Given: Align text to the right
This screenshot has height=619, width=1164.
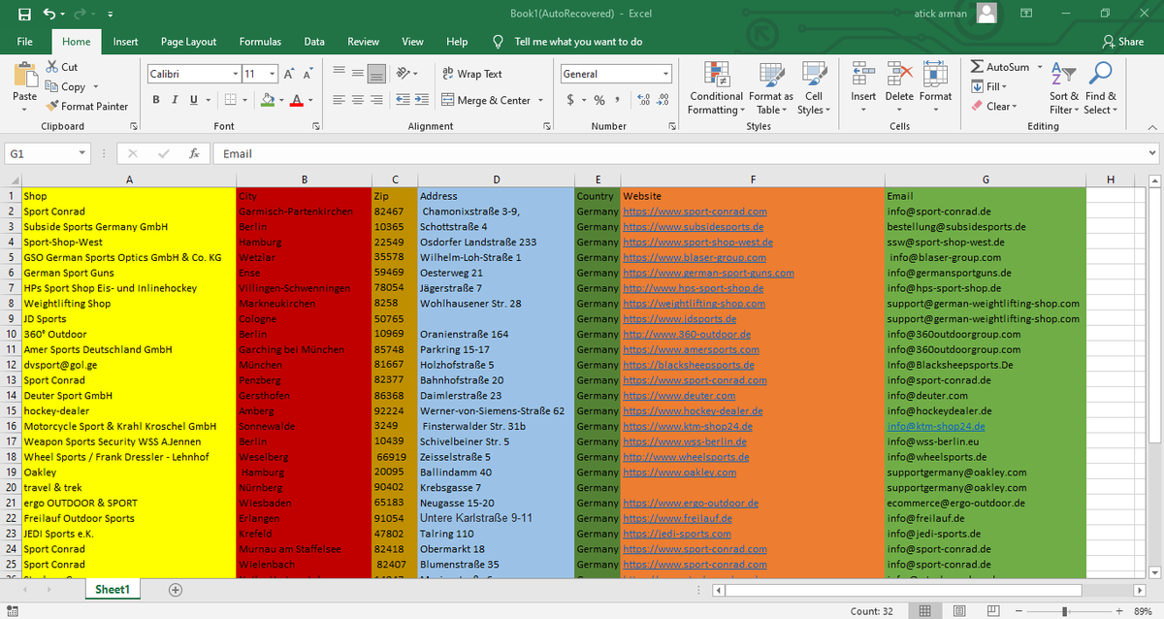Looking at the screenshot, I should tap(376, 100).
